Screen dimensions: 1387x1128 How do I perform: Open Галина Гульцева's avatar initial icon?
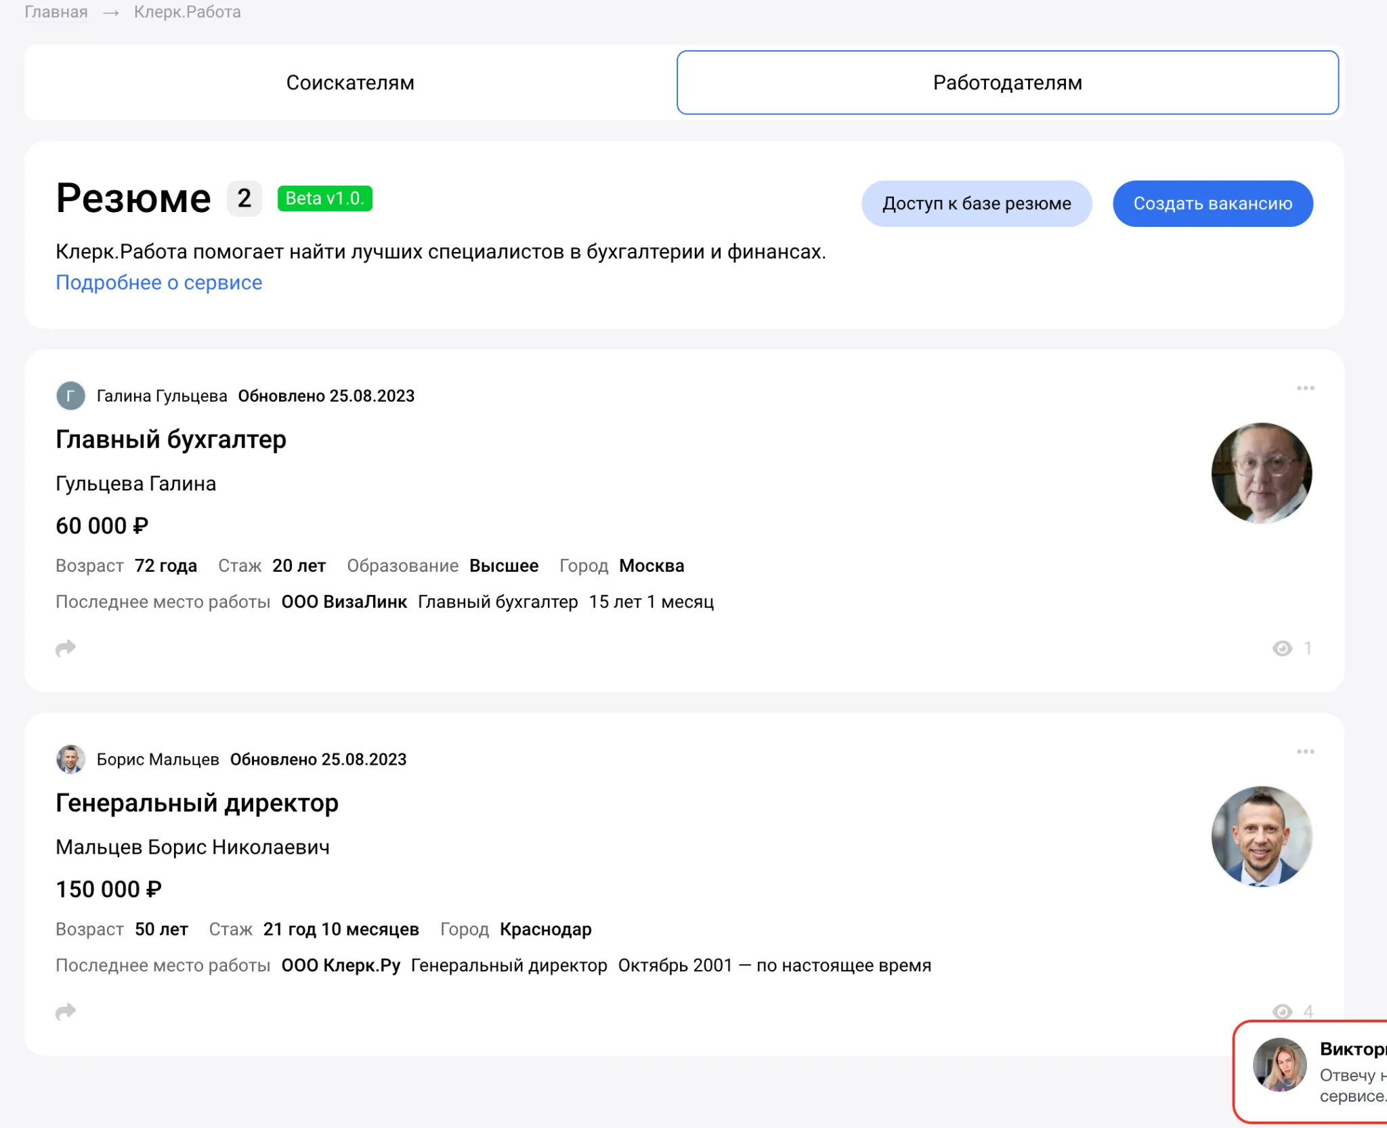(x=70, y=396)
